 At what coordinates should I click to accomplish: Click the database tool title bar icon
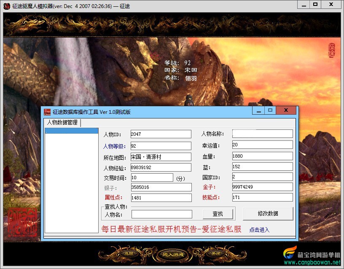point(47,112)
